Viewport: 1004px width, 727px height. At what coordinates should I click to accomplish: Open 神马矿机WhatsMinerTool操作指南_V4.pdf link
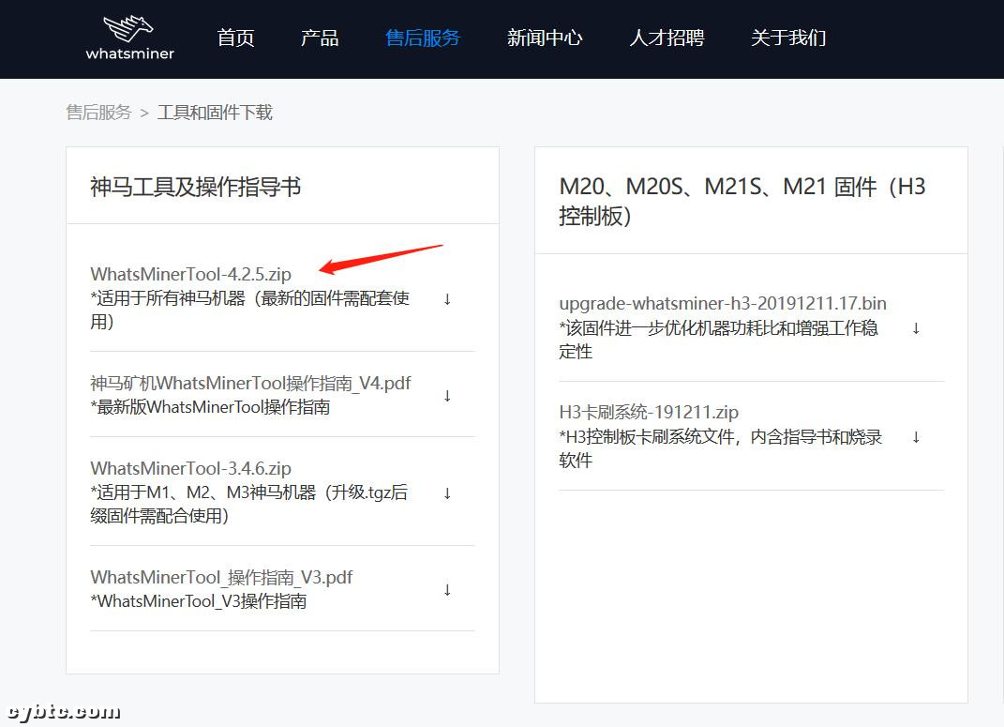click(250, 383)
